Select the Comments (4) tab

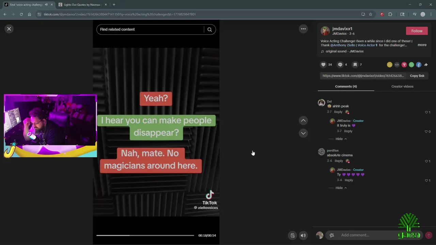click(346, 86)
